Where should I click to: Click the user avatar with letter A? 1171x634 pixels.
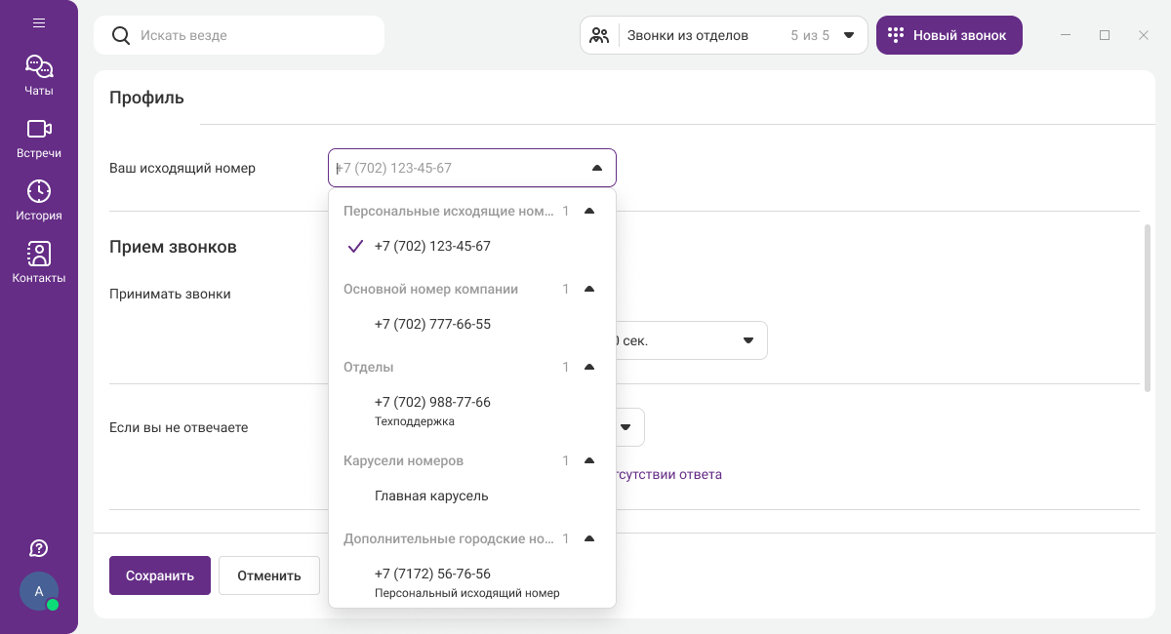click(x=39, y=591)
